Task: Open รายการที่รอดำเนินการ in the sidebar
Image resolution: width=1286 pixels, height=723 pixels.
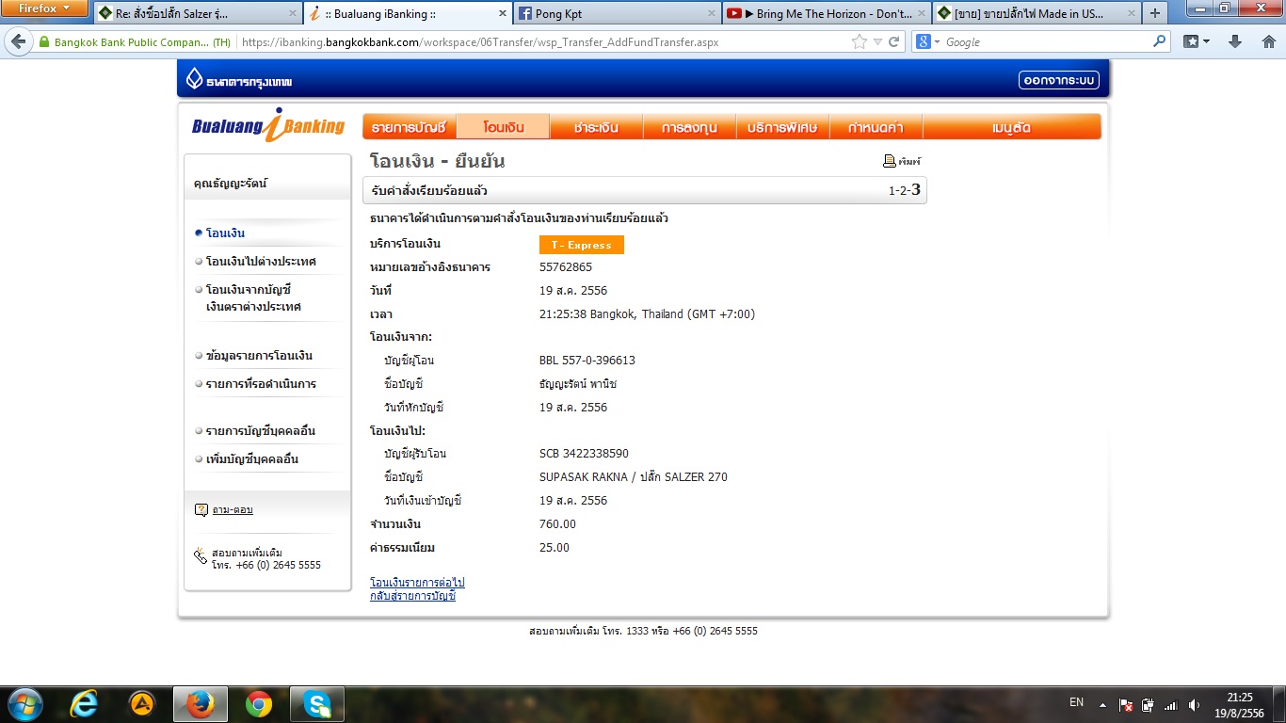Action: pos(261,384)
